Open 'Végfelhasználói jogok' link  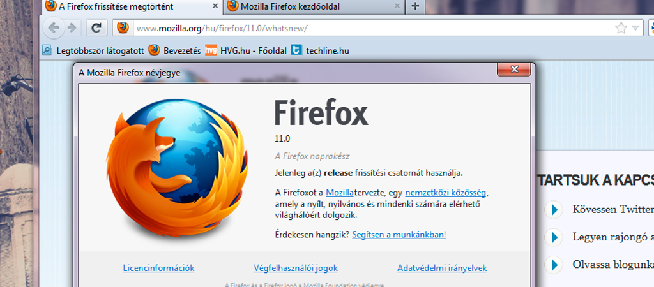click(296, 268)
